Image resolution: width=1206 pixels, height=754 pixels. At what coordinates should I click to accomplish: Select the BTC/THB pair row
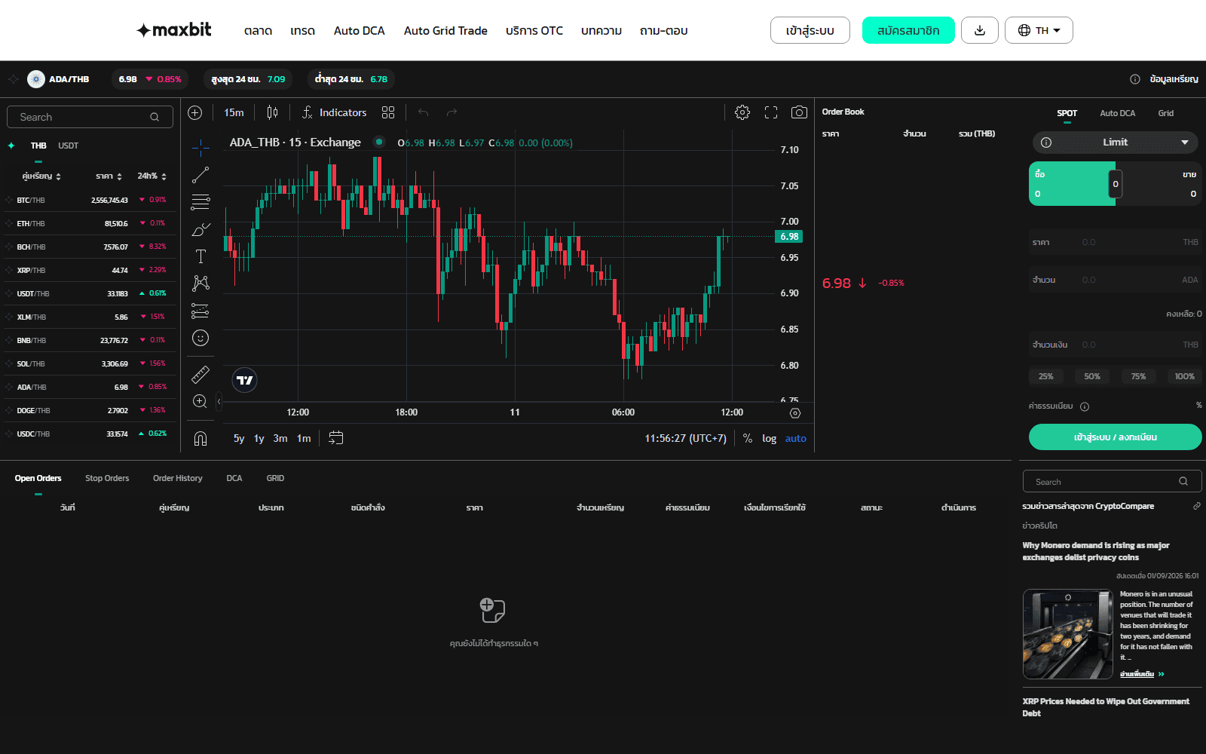coord(90,200)
